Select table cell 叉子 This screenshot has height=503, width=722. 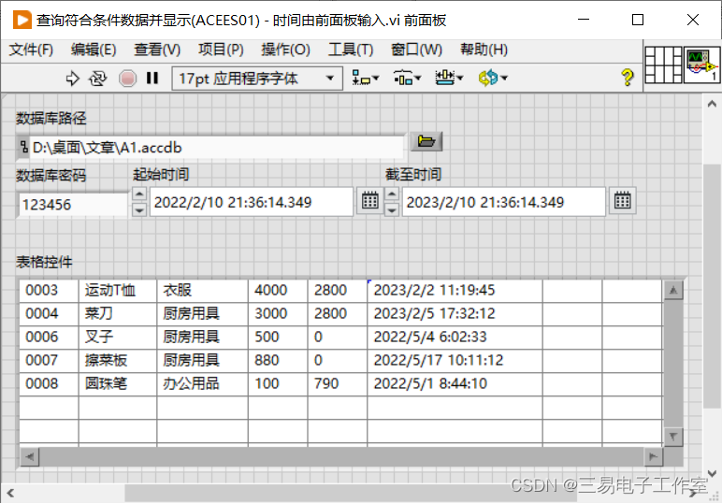(x=118, y=337)
